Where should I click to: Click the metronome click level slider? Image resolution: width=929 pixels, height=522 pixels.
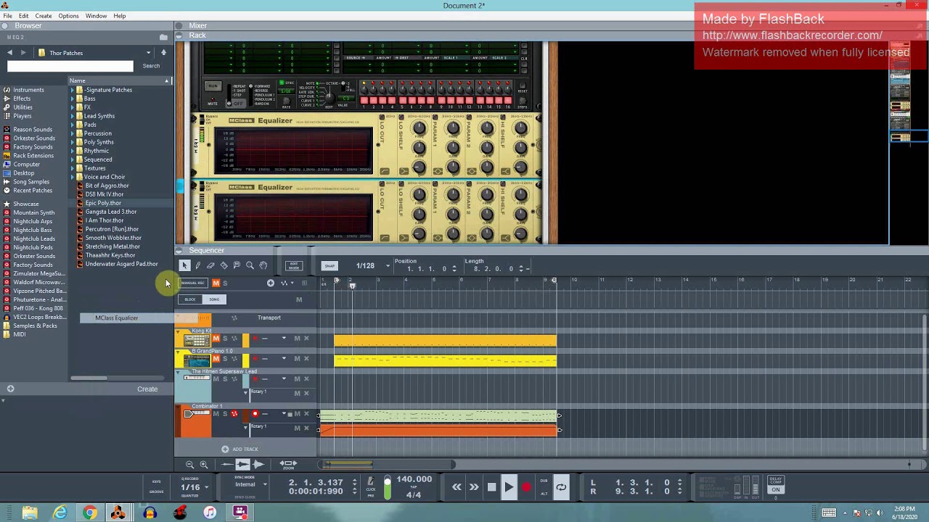coord(387,487)
